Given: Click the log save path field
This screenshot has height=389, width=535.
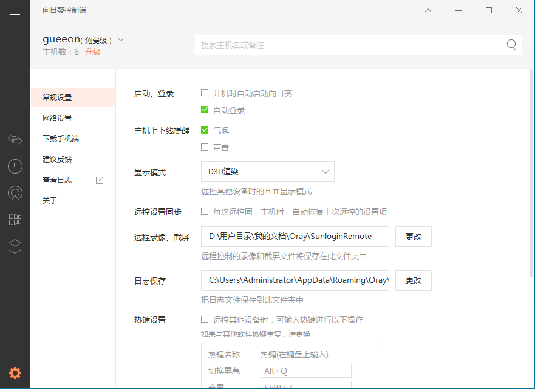Looking at the screenshot, I should pyautogui.click(x=295, y=280).
